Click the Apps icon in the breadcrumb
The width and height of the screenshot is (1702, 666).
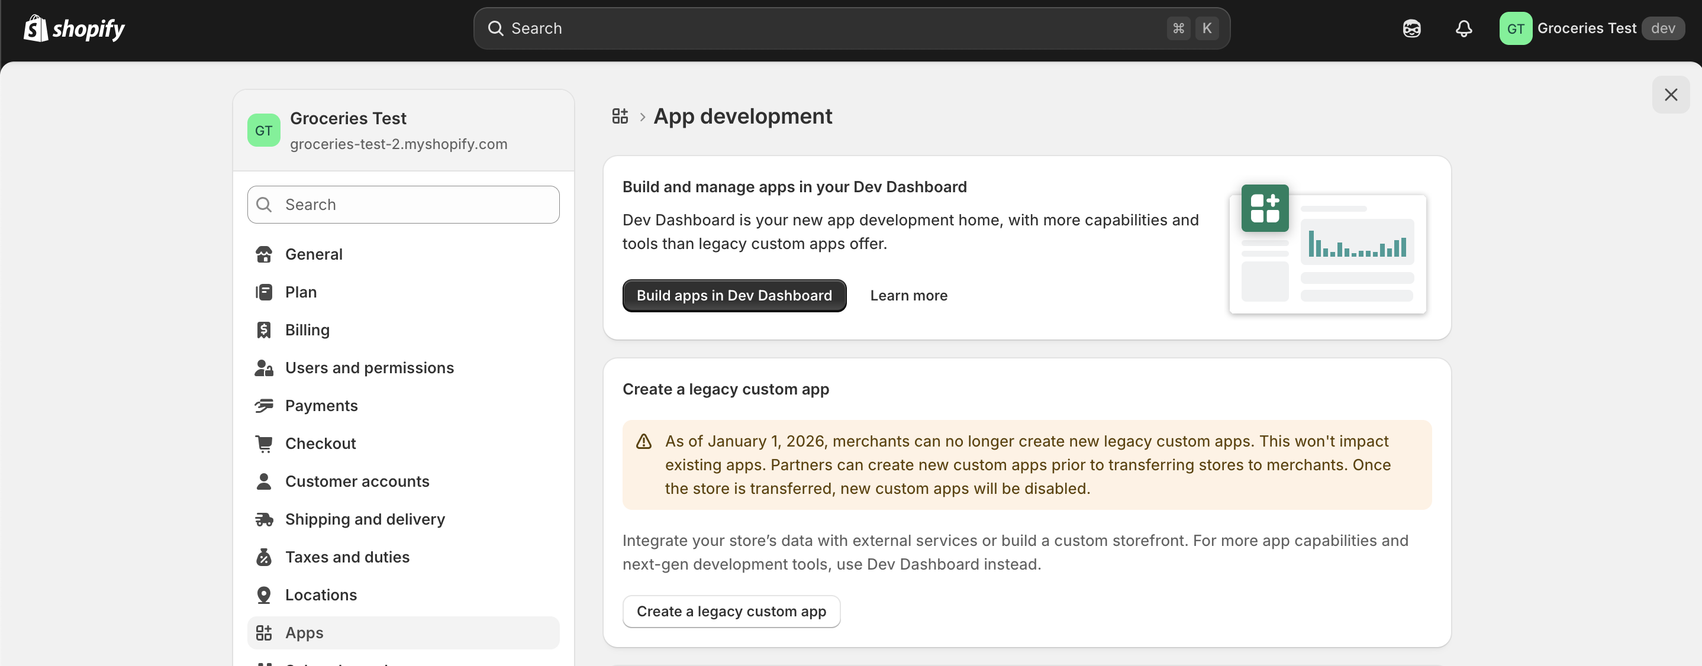pyautogui.click(x=619, y=115)
